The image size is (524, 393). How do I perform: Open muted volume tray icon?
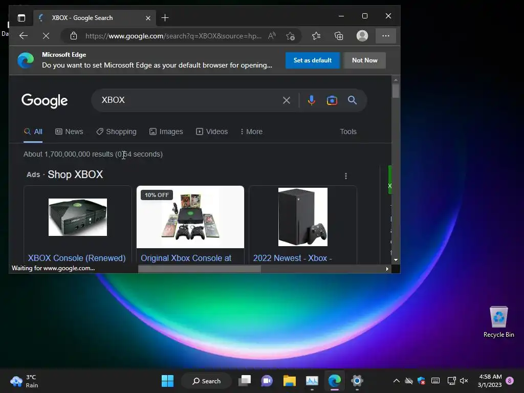click(x=464, y=381)
